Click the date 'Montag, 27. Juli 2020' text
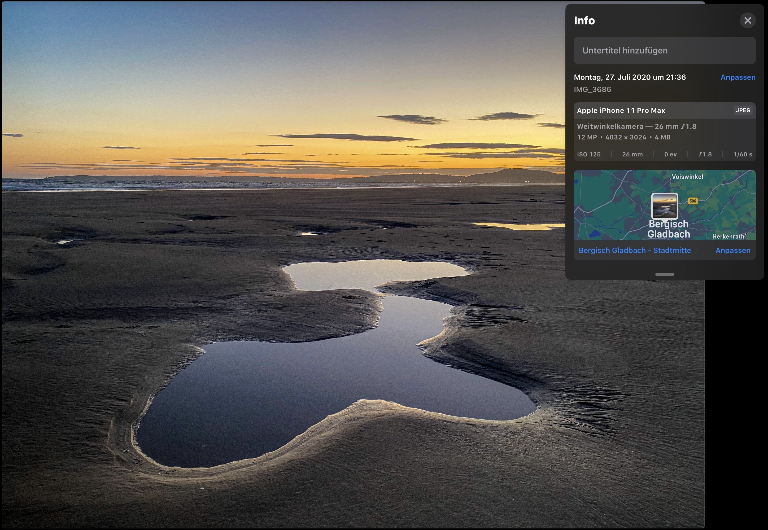This screenshot has width=768, height=530. [x=630, y=77]
